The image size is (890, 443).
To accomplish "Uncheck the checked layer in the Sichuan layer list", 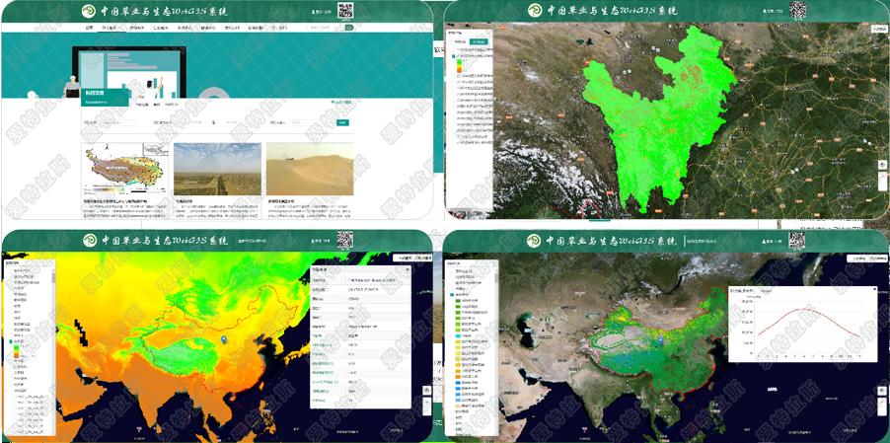I will point(453,57).
